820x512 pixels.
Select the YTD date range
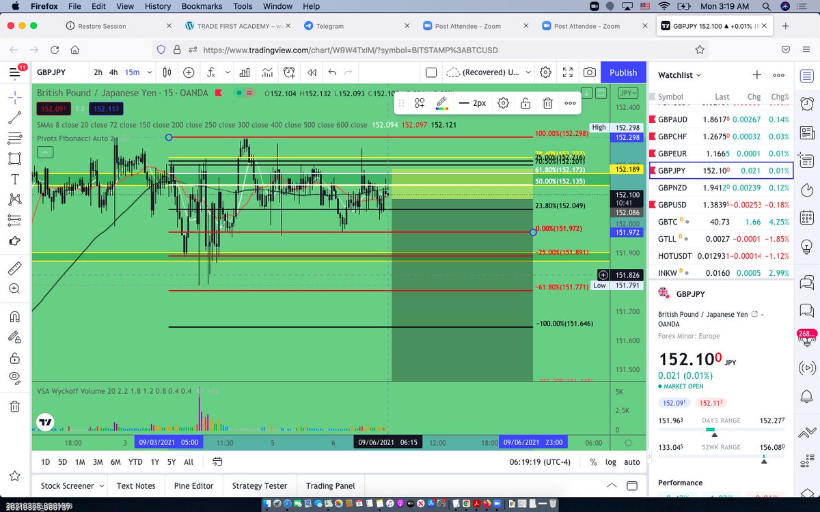(x=135, y=462)
